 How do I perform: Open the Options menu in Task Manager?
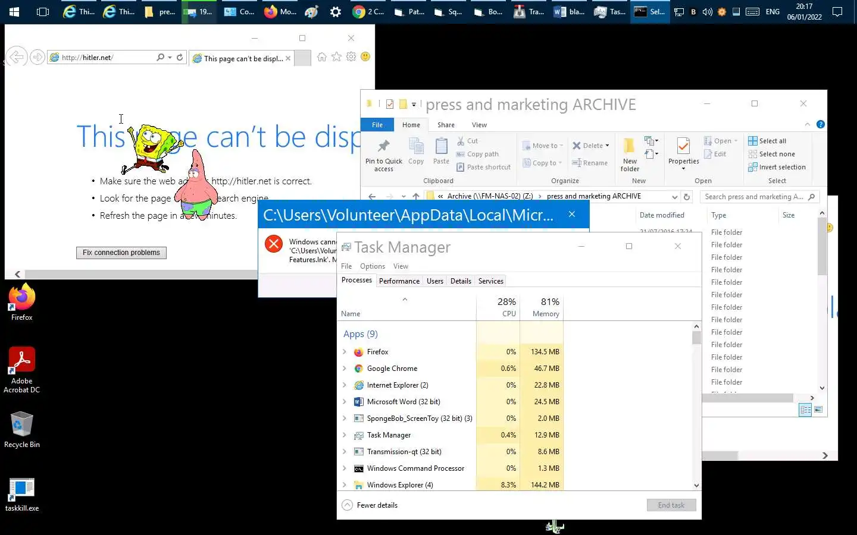[373, 266]
